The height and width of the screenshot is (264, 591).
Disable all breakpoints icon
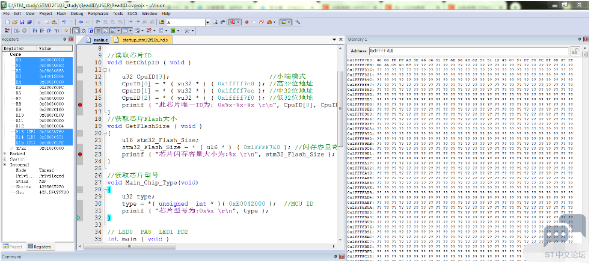(x=261, y=22)
